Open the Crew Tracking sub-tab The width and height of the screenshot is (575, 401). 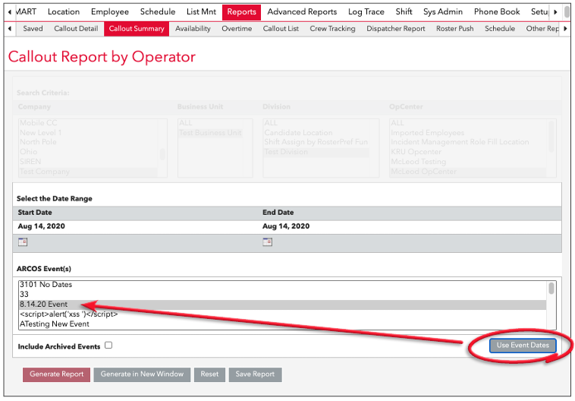pos(332,29)
